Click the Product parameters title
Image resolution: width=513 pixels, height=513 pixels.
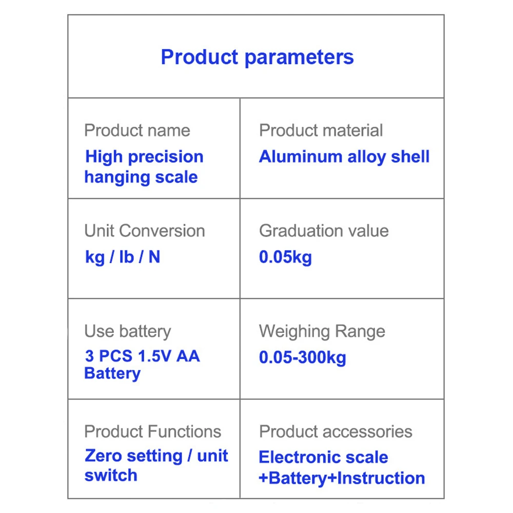click(x=257, y=57)
